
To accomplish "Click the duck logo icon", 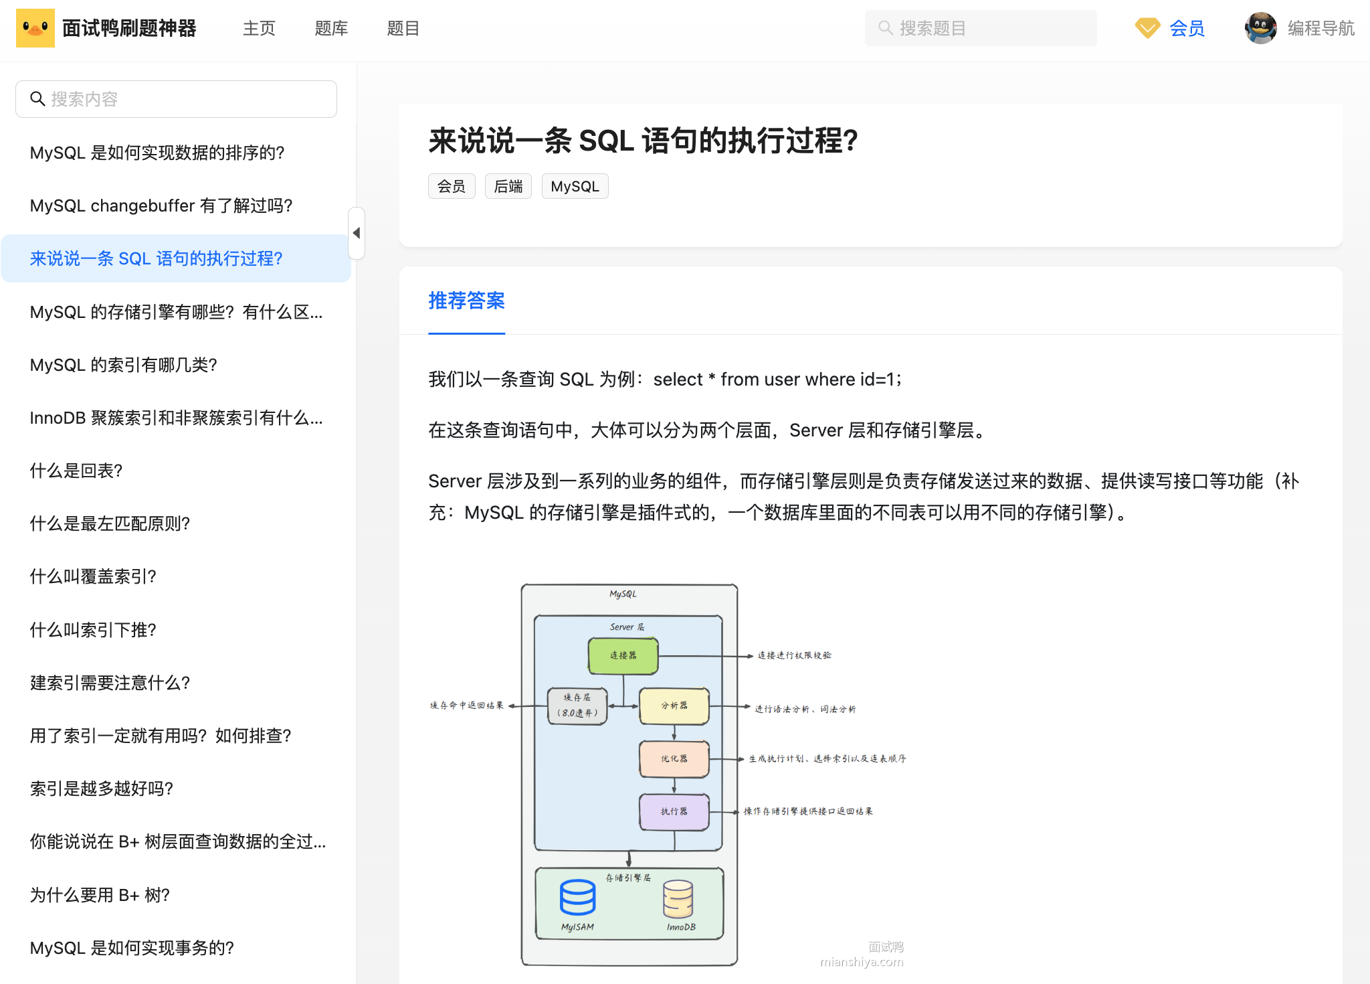I will (35, 28).
